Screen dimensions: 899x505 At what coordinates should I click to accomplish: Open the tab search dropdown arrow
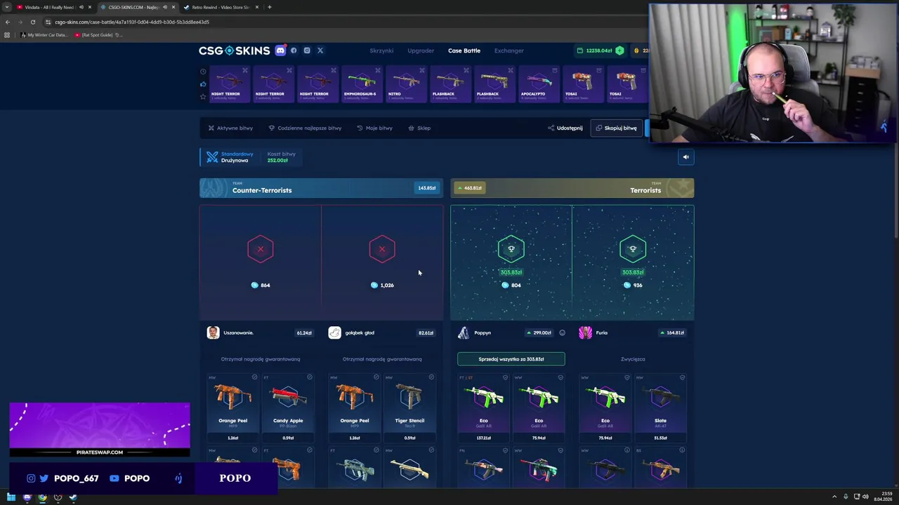tap(7, 7)
